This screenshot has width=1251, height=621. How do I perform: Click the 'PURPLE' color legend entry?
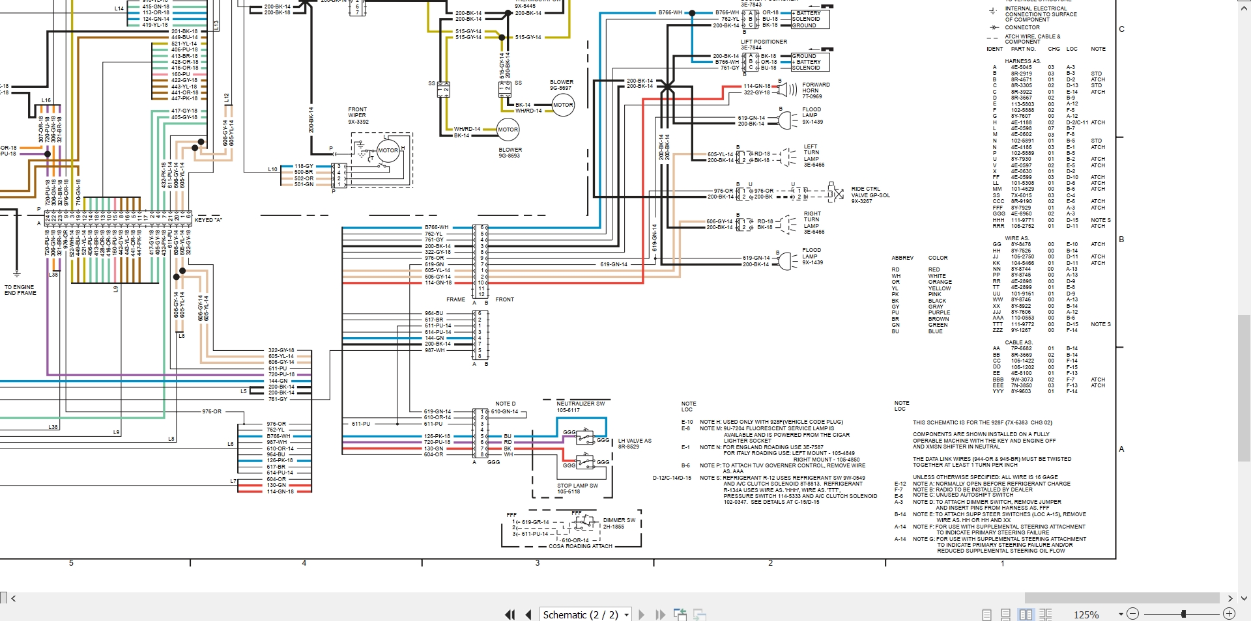(939, 312)
